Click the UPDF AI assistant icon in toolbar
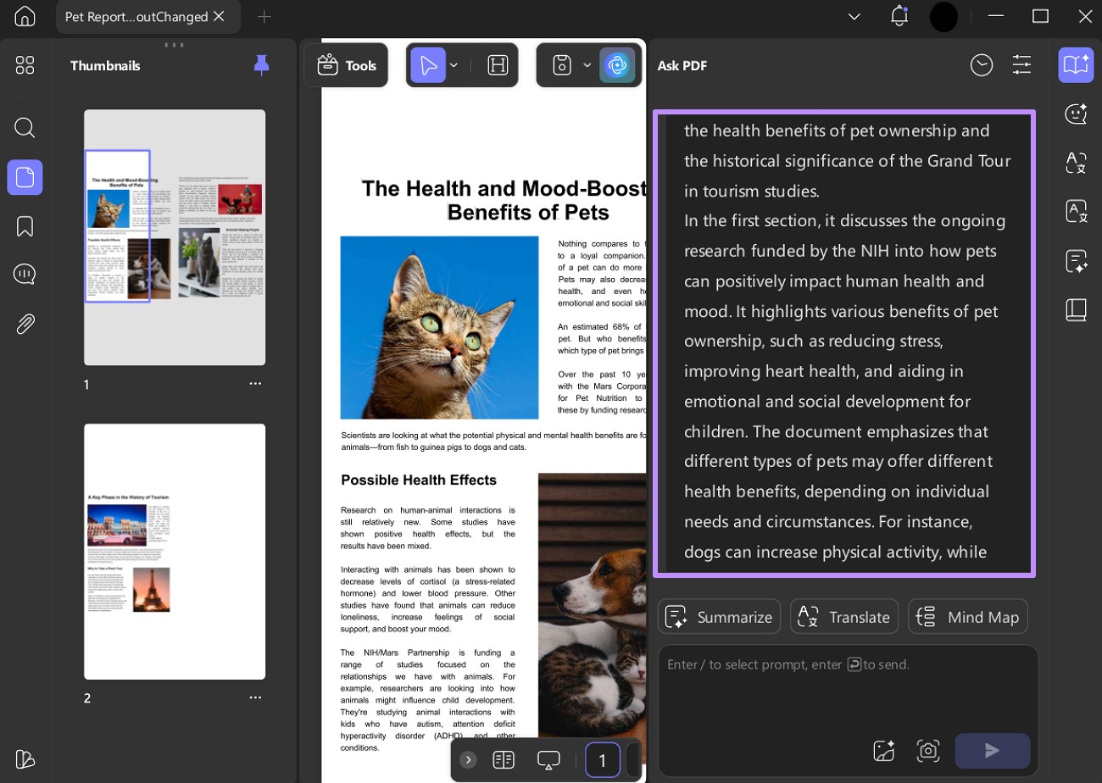 (617, 65)
